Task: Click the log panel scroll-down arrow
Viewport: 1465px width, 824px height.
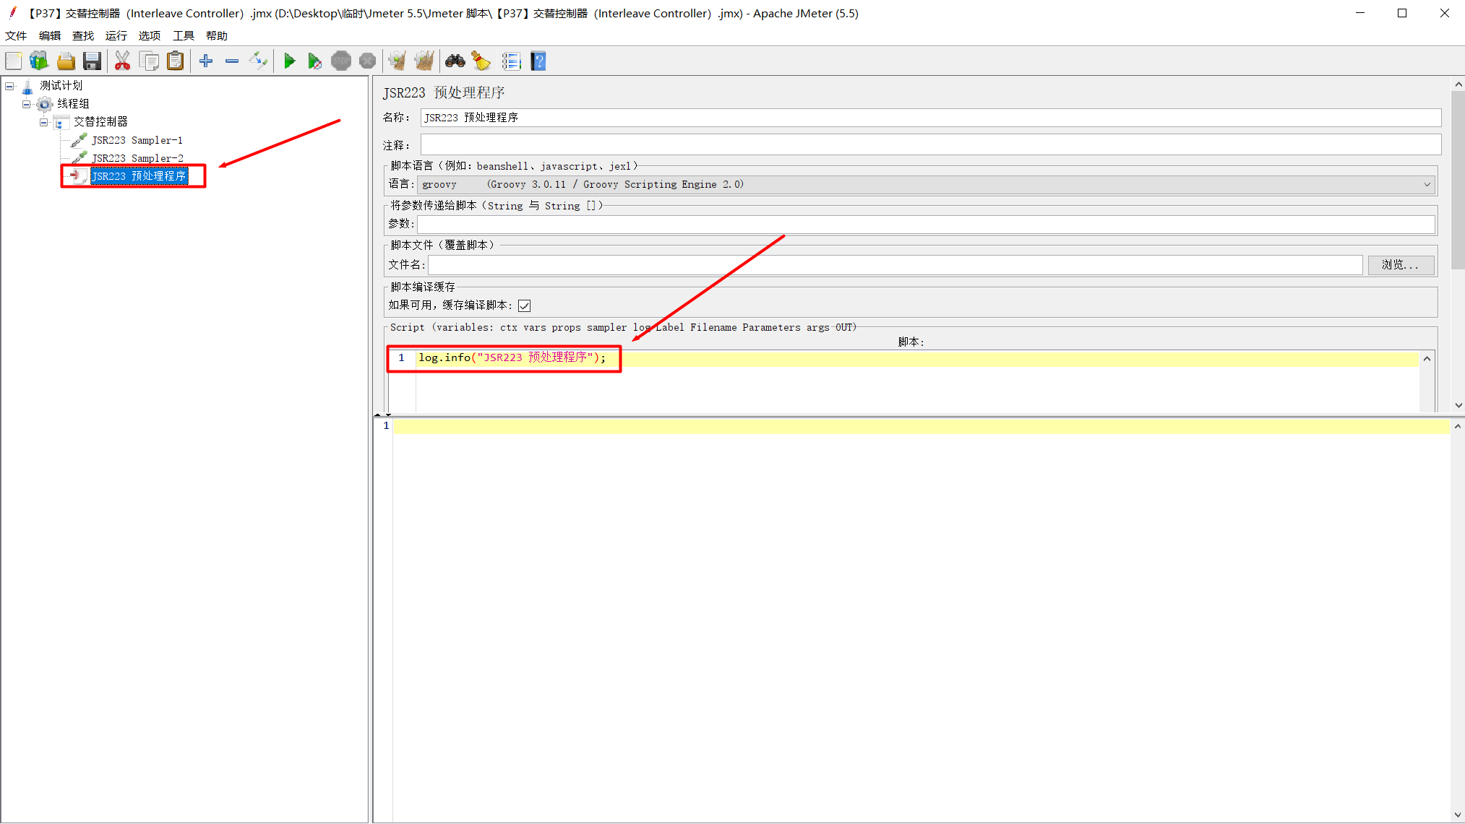Action: tap(1458, 815)
